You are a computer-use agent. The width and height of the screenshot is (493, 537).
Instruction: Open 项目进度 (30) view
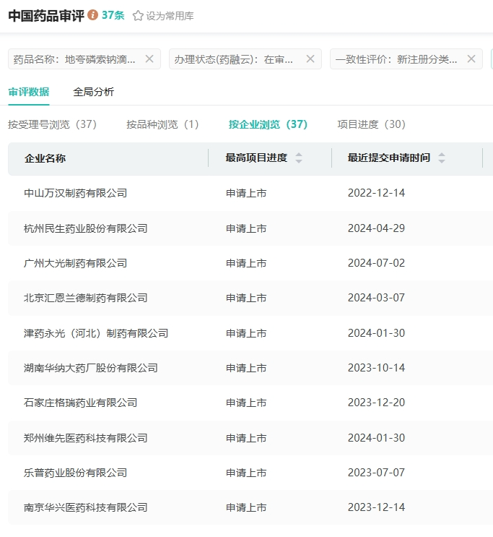point(372,124)
